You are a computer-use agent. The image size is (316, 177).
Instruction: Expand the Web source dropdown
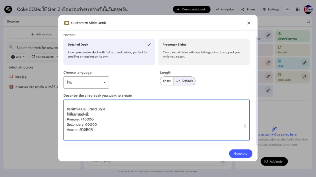point(18,57)
